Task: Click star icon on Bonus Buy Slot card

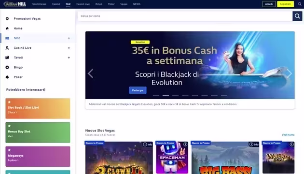Action: (9, 126)
